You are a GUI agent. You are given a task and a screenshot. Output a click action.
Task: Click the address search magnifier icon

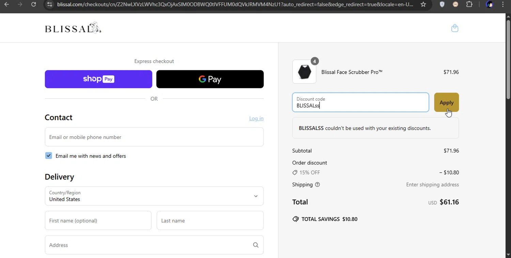point(256,245)
